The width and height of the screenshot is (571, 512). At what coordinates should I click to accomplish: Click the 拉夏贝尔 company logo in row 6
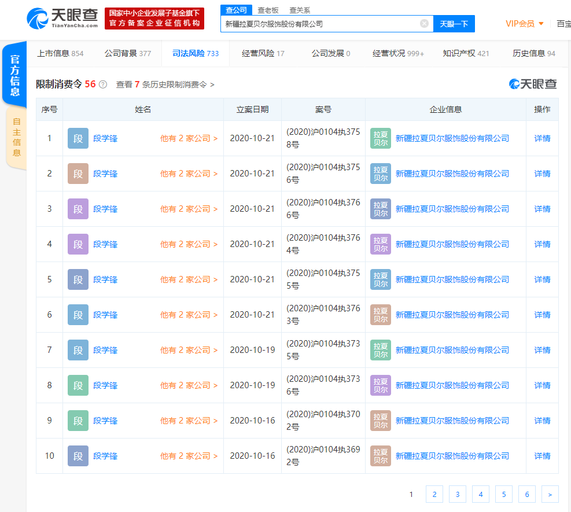click(381, 315)
